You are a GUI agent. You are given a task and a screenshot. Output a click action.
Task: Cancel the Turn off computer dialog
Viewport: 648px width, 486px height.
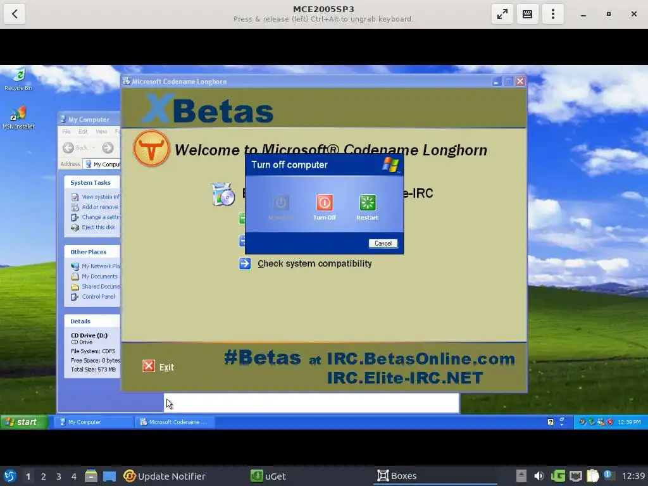click(383, 244)
